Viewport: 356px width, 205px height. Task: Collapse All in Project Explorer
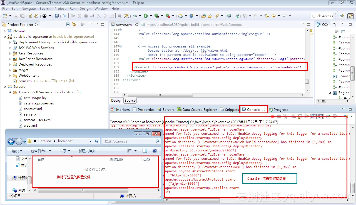[x=68, y=24]
